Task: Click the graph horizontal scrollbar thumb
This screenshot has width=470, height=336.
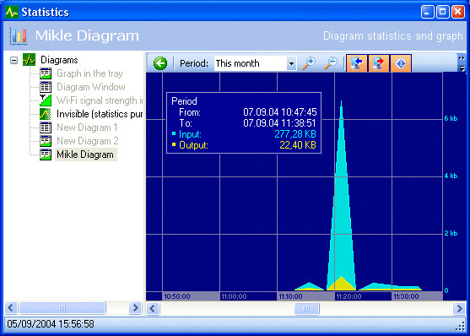Action: 306,309
